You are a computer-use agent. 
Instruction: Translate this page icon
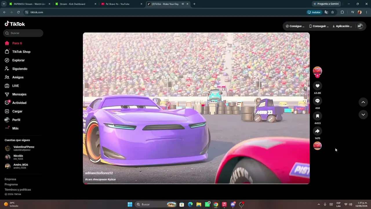(326, 12)
